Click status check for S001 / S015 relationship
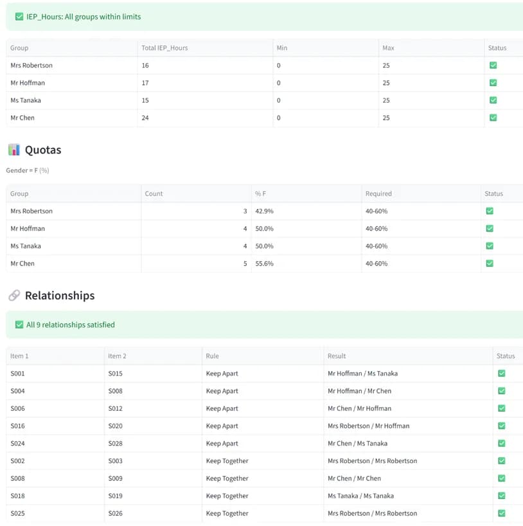 coord(502,374)
